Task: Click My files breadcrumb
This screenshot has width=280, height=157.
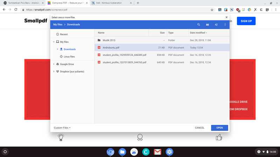Action: click(x=58, y=24)
